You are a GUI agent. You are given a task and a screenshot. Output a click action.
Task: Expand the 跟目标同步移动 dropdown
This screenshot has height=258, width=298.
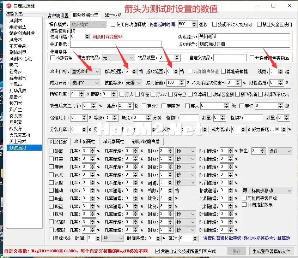point(267,190)
